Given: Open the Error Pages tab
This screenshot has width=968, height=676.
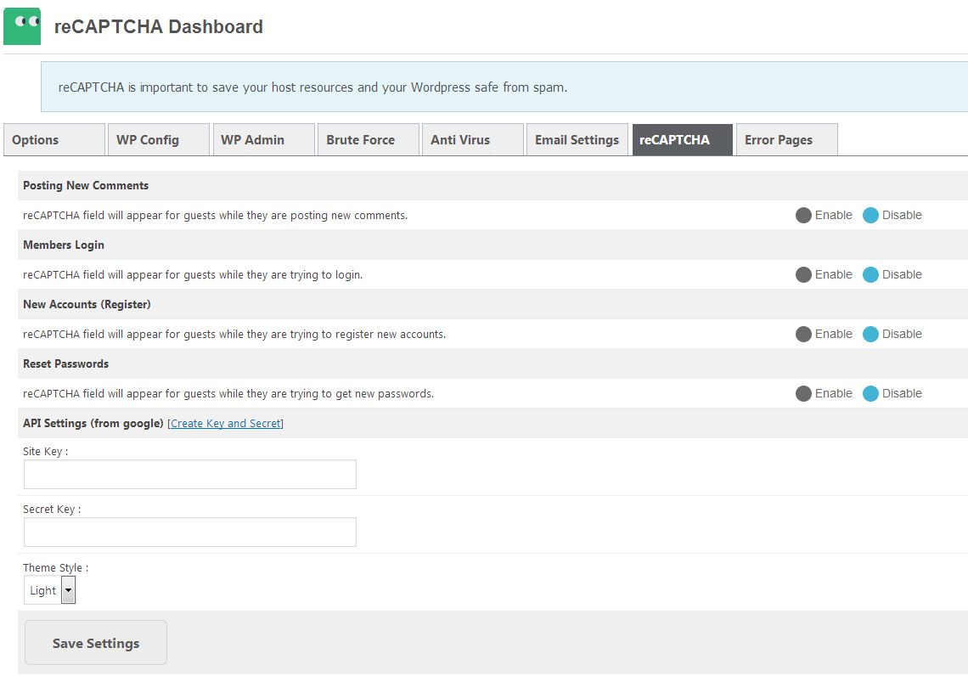Looking at the screenshot, I should (x=787, y=140).
